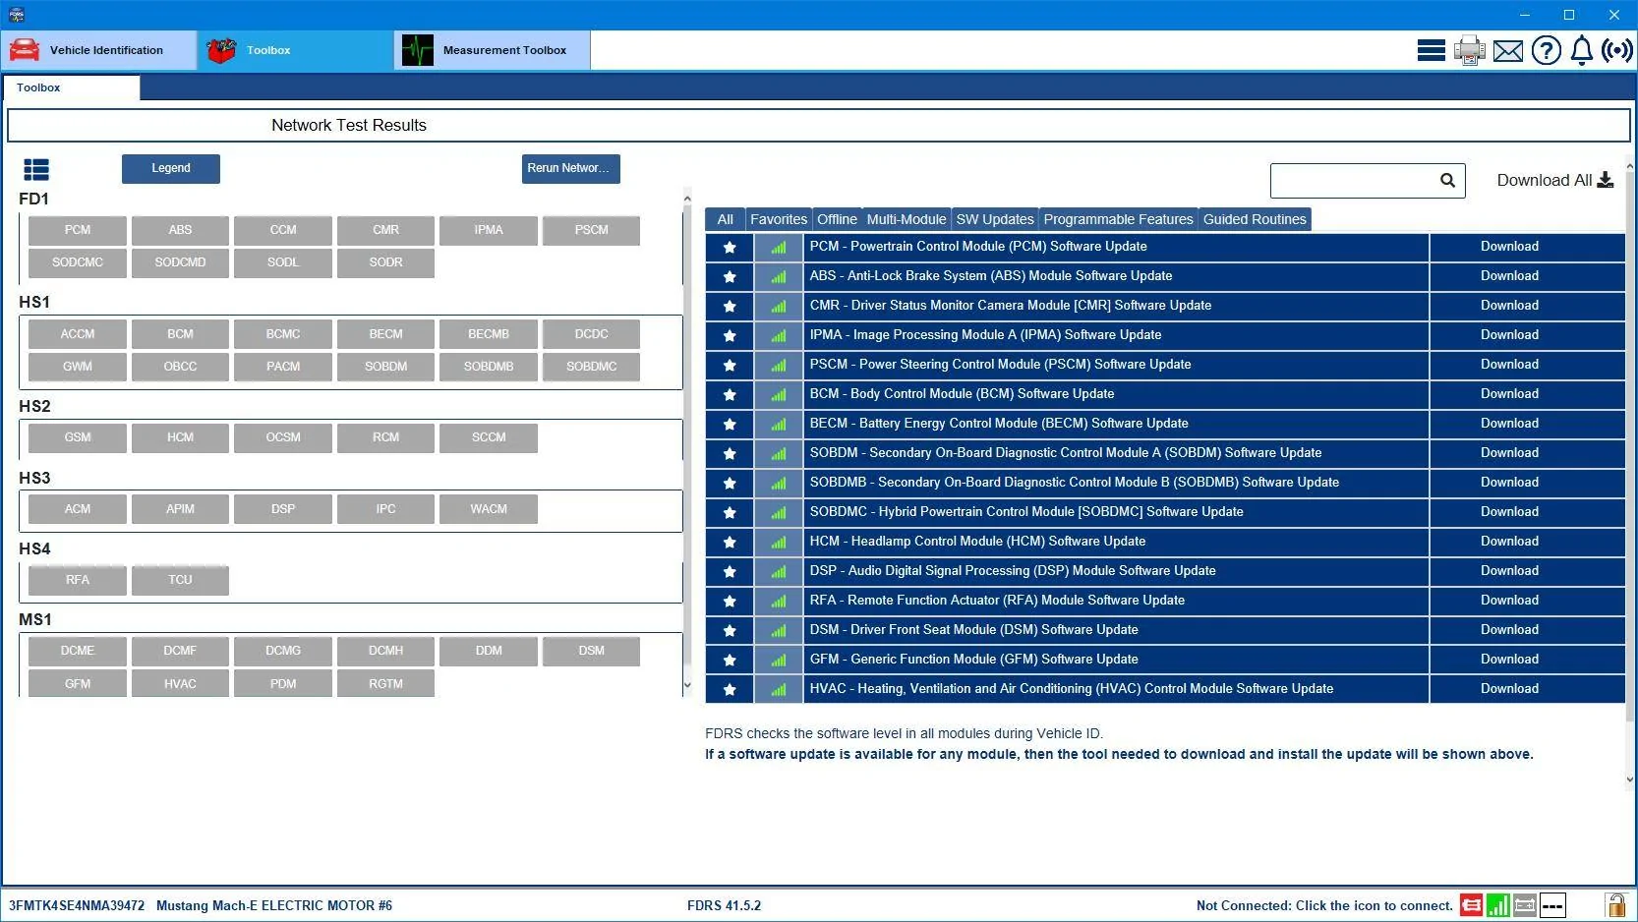Click signal bars icon in DSP row

coord(779,571)
